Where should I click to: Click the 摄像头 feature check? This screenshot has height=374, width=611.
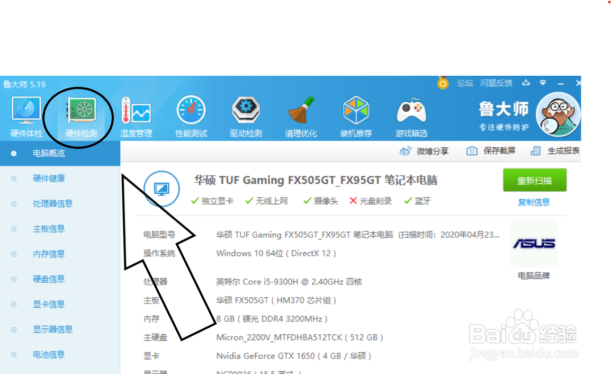321,201
